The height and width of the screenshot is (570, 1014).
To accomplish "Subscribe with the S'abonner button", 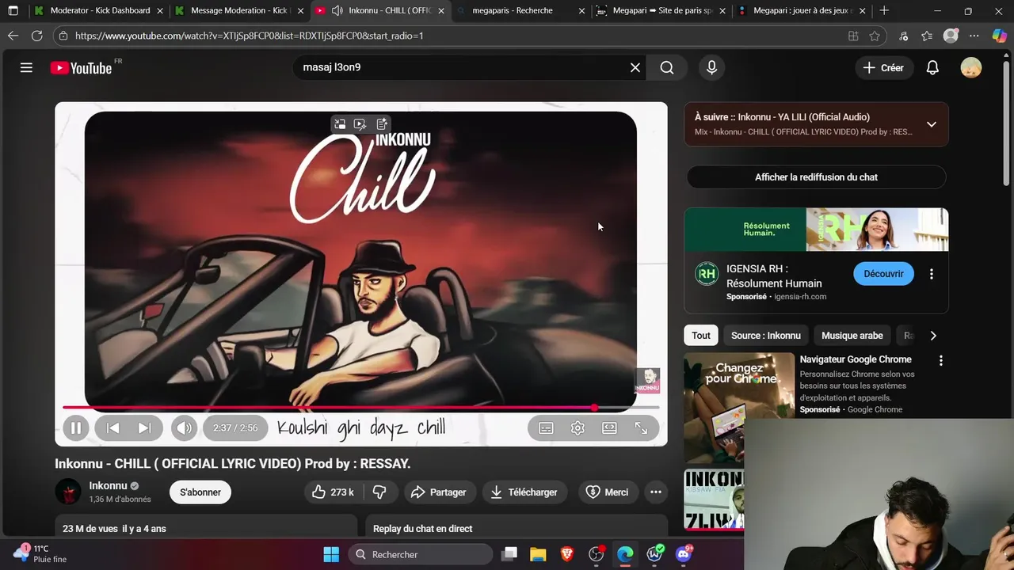I will [200, 492].
